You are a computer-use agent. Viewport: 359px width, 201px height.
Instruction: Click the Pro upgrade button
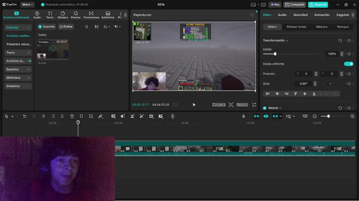pos(275,5)
